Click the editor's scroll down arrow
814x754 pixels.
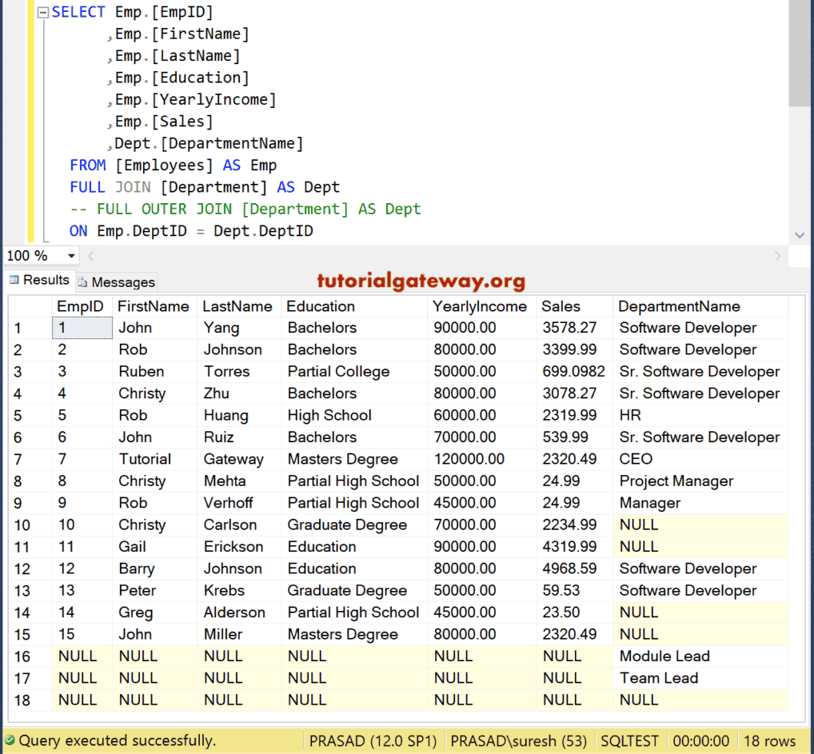tap(800, 235)
